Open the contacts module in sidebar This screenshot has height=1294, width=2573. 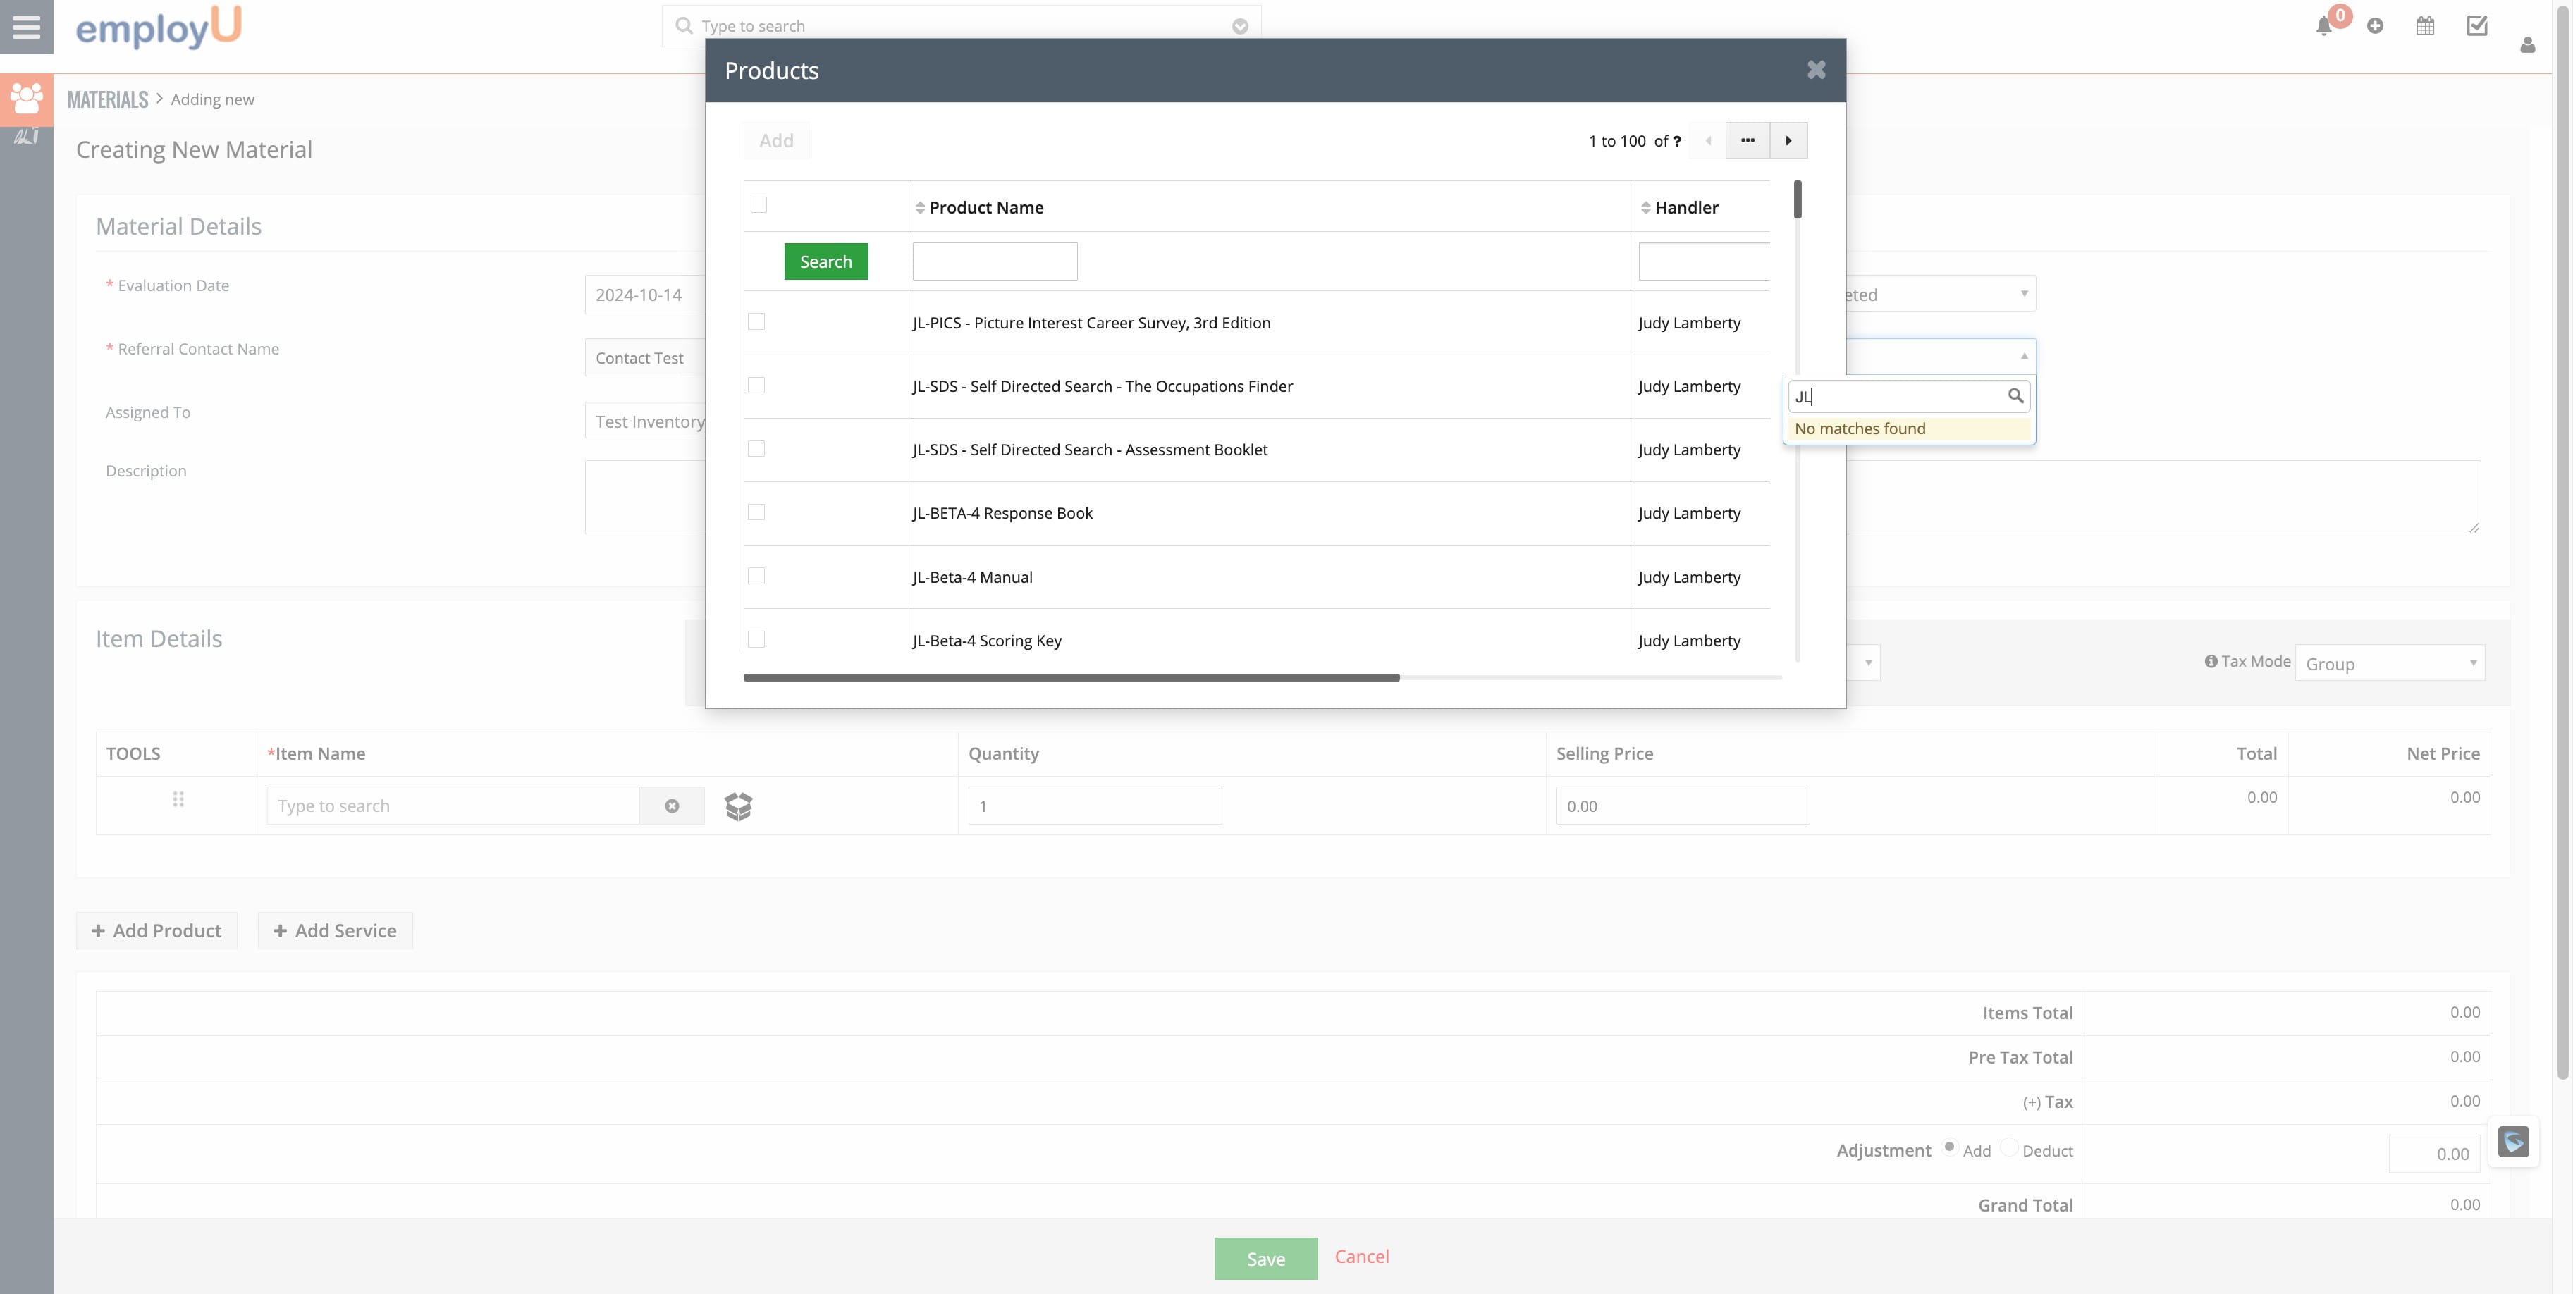pyautogui.click(x=26, y=99)
